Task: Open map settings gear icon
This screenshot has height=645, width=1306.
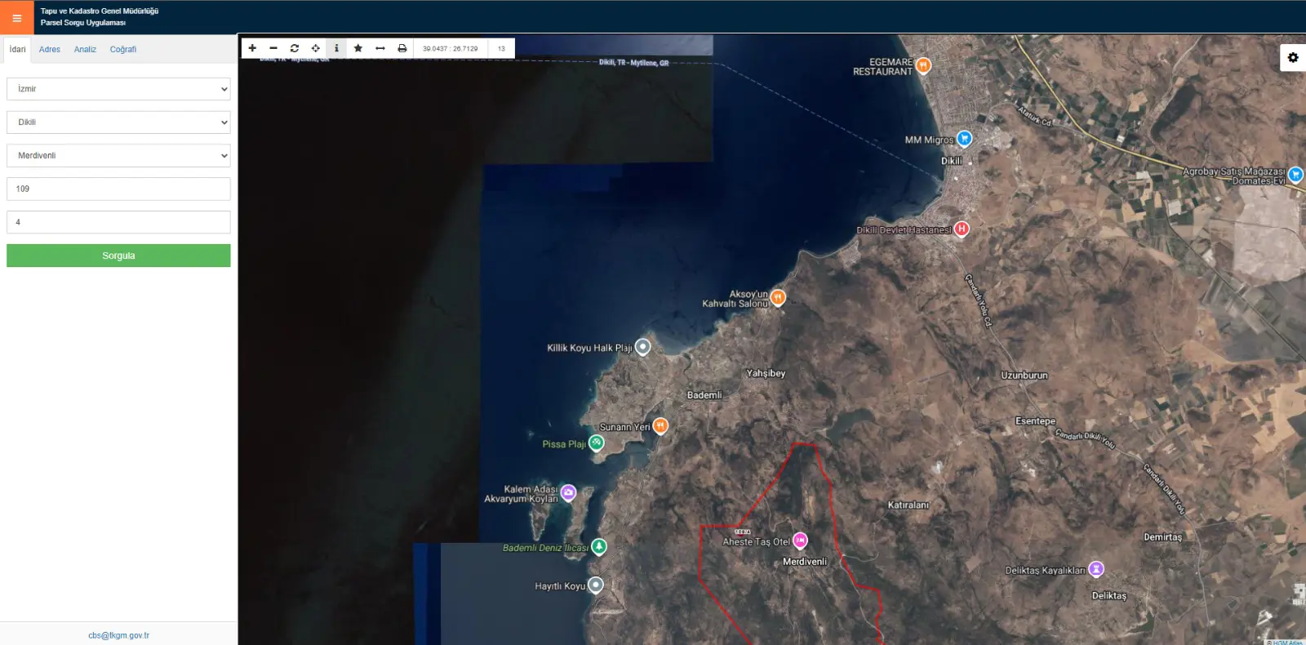Action: coord(1293,57)
